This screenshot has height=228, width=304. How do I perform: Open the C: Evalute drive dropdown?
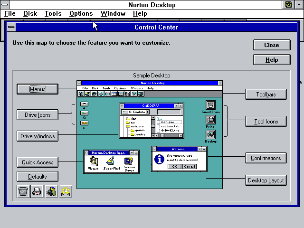point(148,112)
